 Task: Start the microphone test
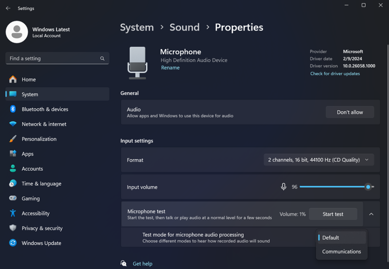coord(333,214)
